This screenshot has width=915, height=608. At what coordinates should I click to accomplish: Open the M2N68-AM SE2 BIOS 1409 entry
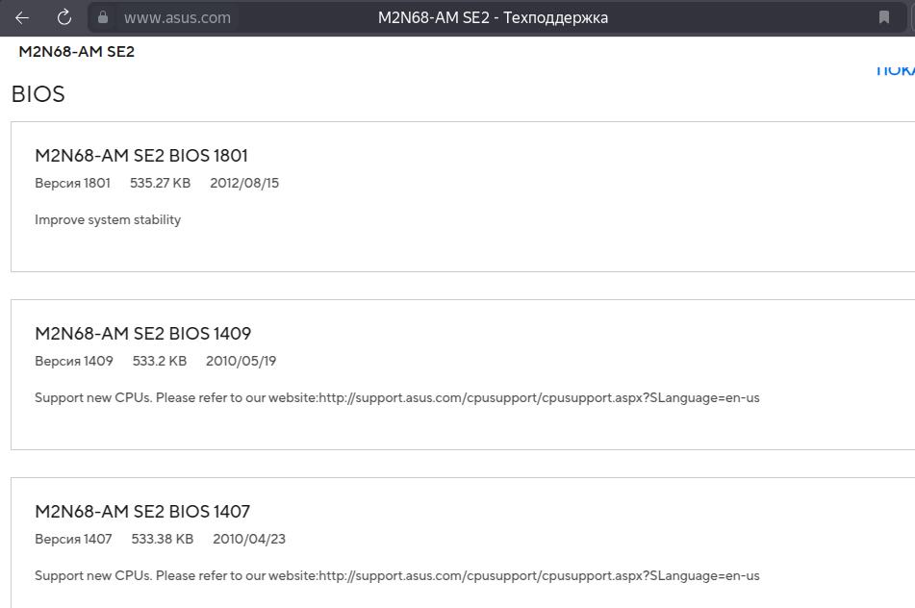click(x=142, y=334)
